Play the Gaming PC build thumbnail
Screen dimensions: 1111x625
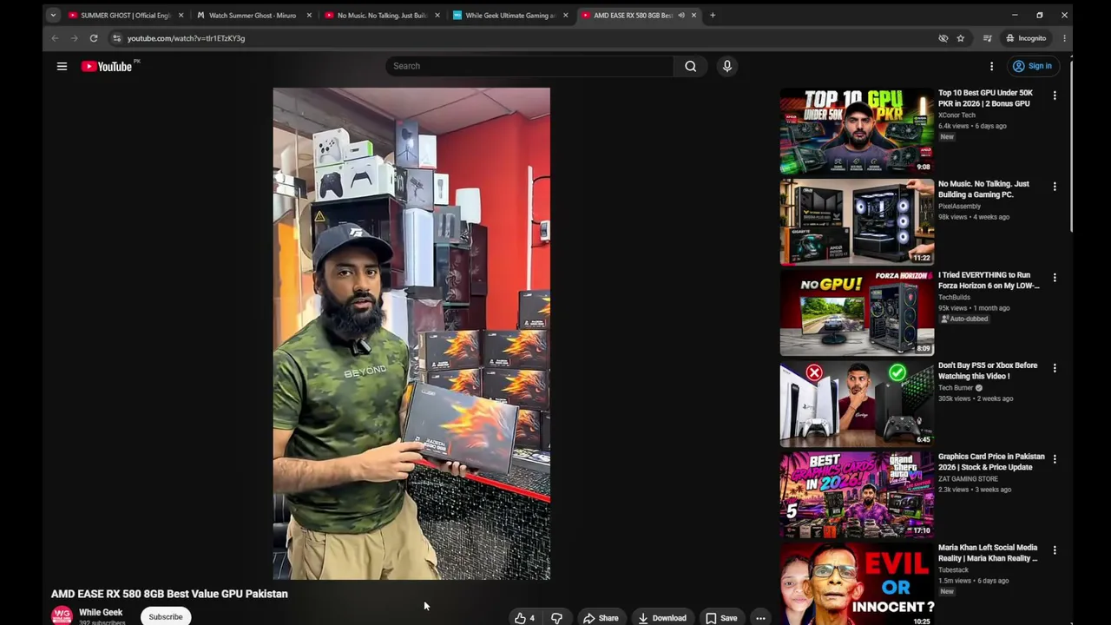tap(857, 222)
